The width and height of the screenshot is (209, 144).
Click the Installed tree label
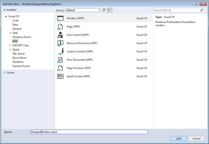pos(11,10)
